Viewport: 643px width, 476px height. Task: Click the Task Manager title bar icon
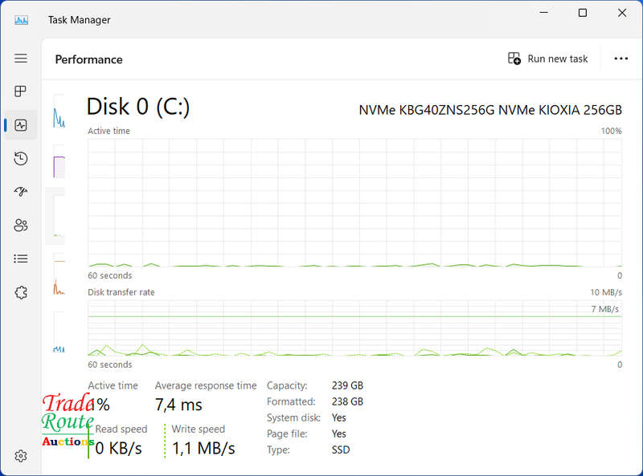pos(22,19)
